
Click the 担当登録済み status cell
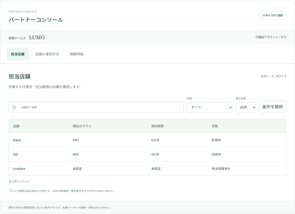(x=221, y=169)
